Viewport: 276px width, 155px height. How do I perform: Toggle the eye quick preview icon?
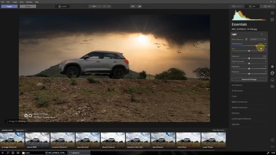133,6
